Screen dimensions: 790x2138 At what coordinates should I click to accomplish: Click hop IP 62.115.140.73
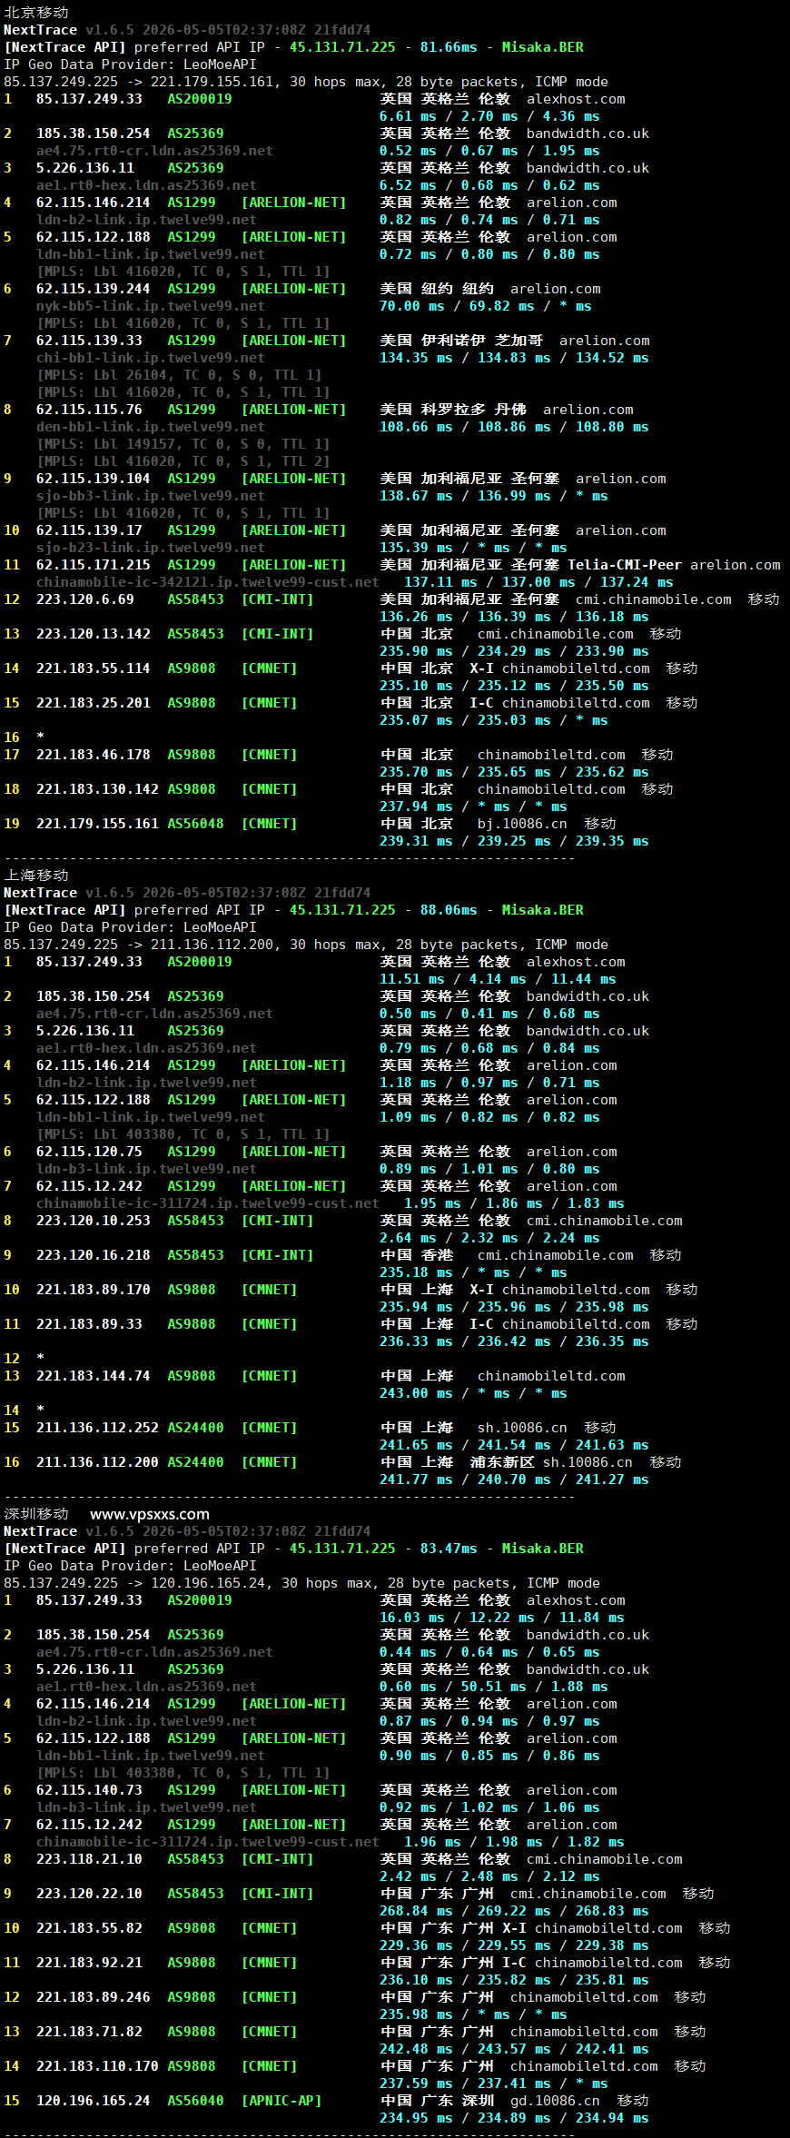tap(89, 1790)
